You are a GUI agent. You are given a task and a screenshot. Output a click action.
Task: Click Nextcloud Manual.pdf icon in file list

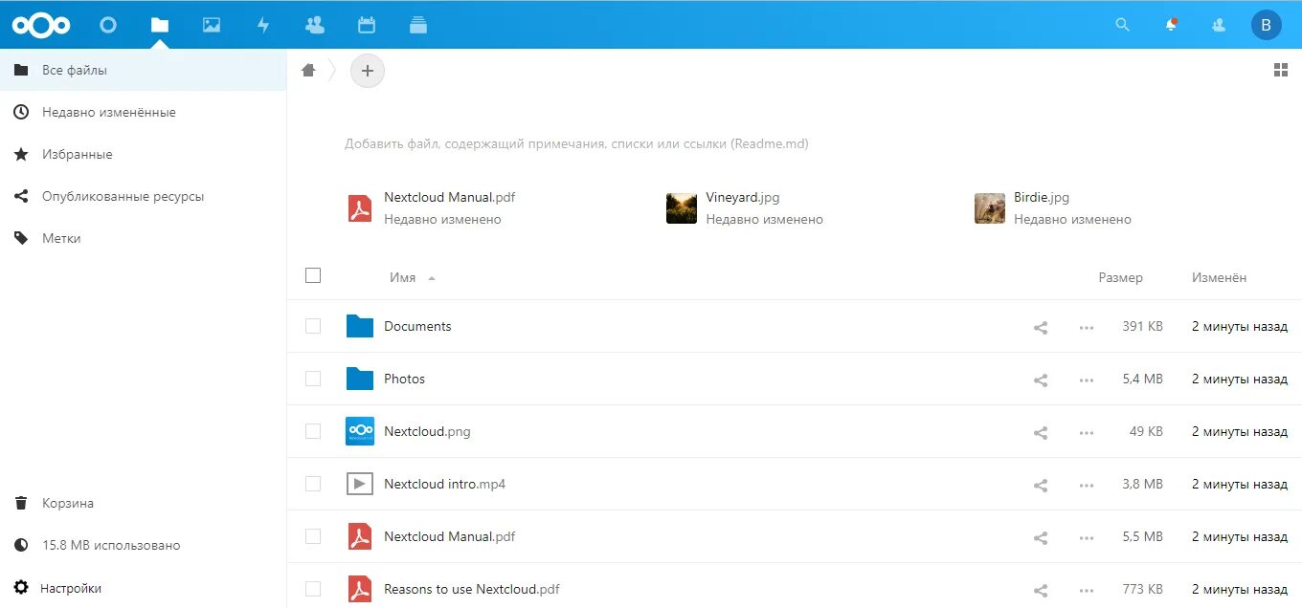point(360,536)
